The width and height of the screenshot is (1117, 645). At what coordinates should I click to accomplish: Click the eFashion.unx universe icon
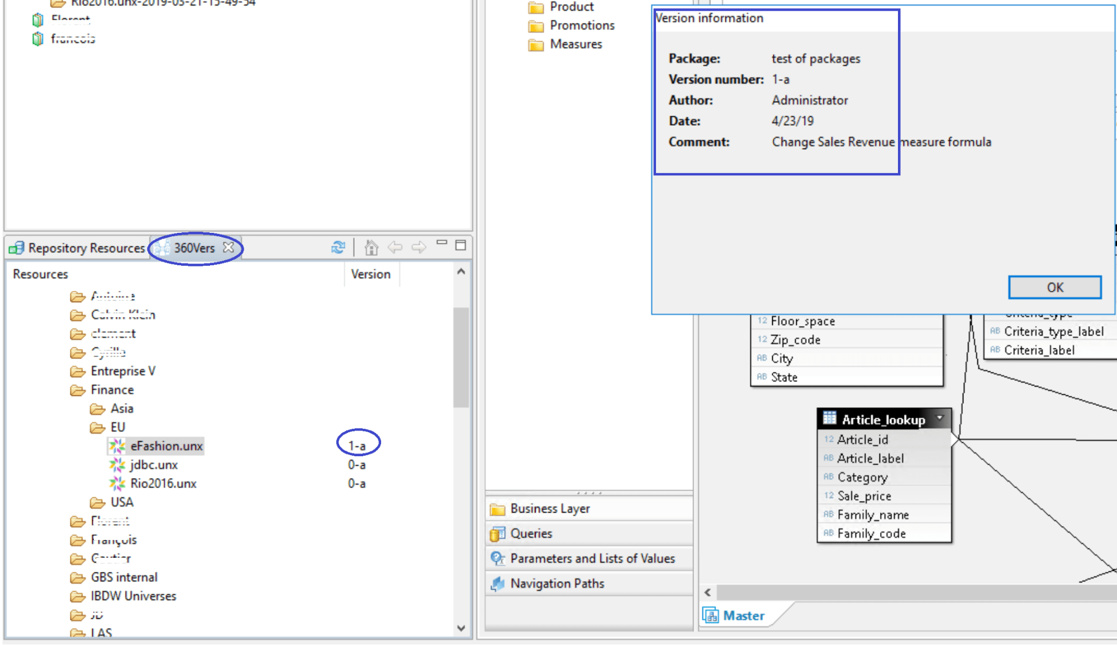point(117,446)
